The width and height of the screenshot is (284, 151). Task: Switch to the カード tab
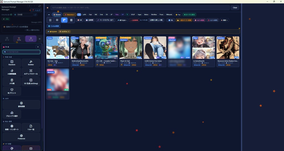point(7,39)
